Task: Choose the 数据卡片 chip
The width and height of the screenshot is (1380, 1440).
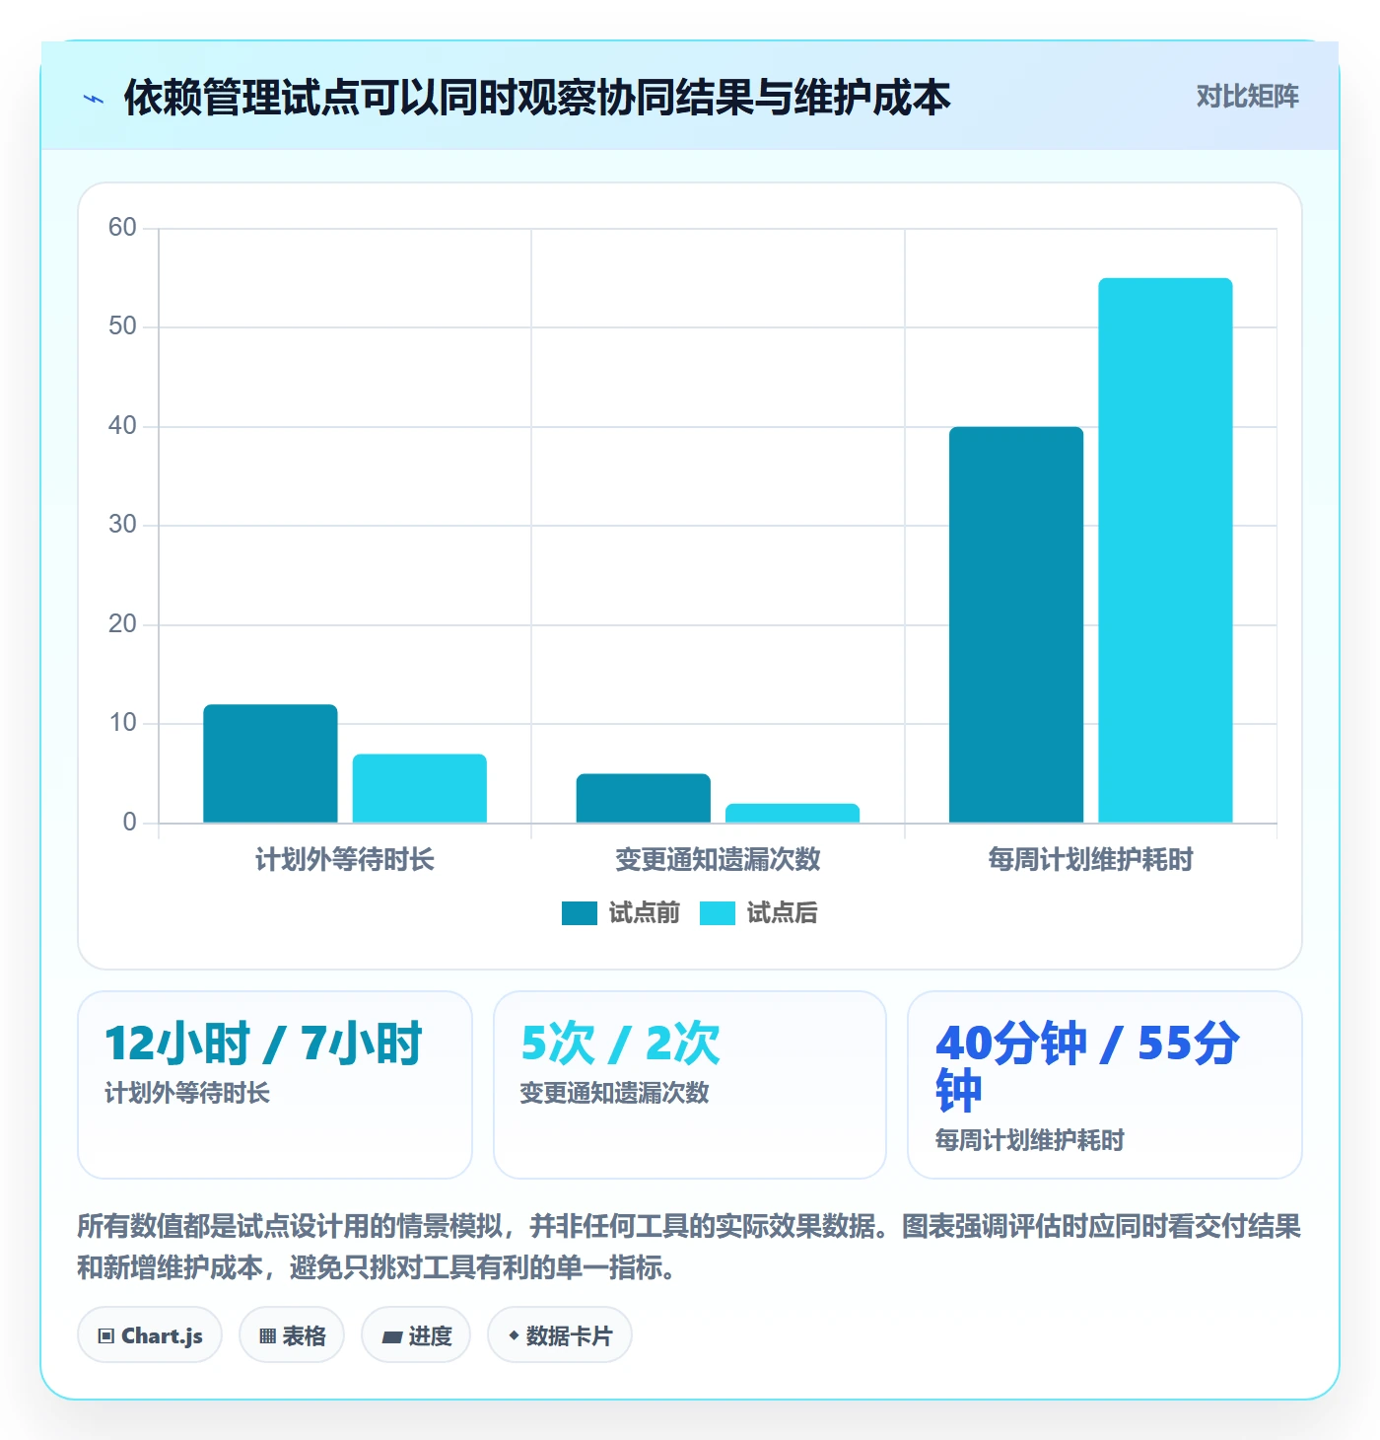Action: [560, 1335]
